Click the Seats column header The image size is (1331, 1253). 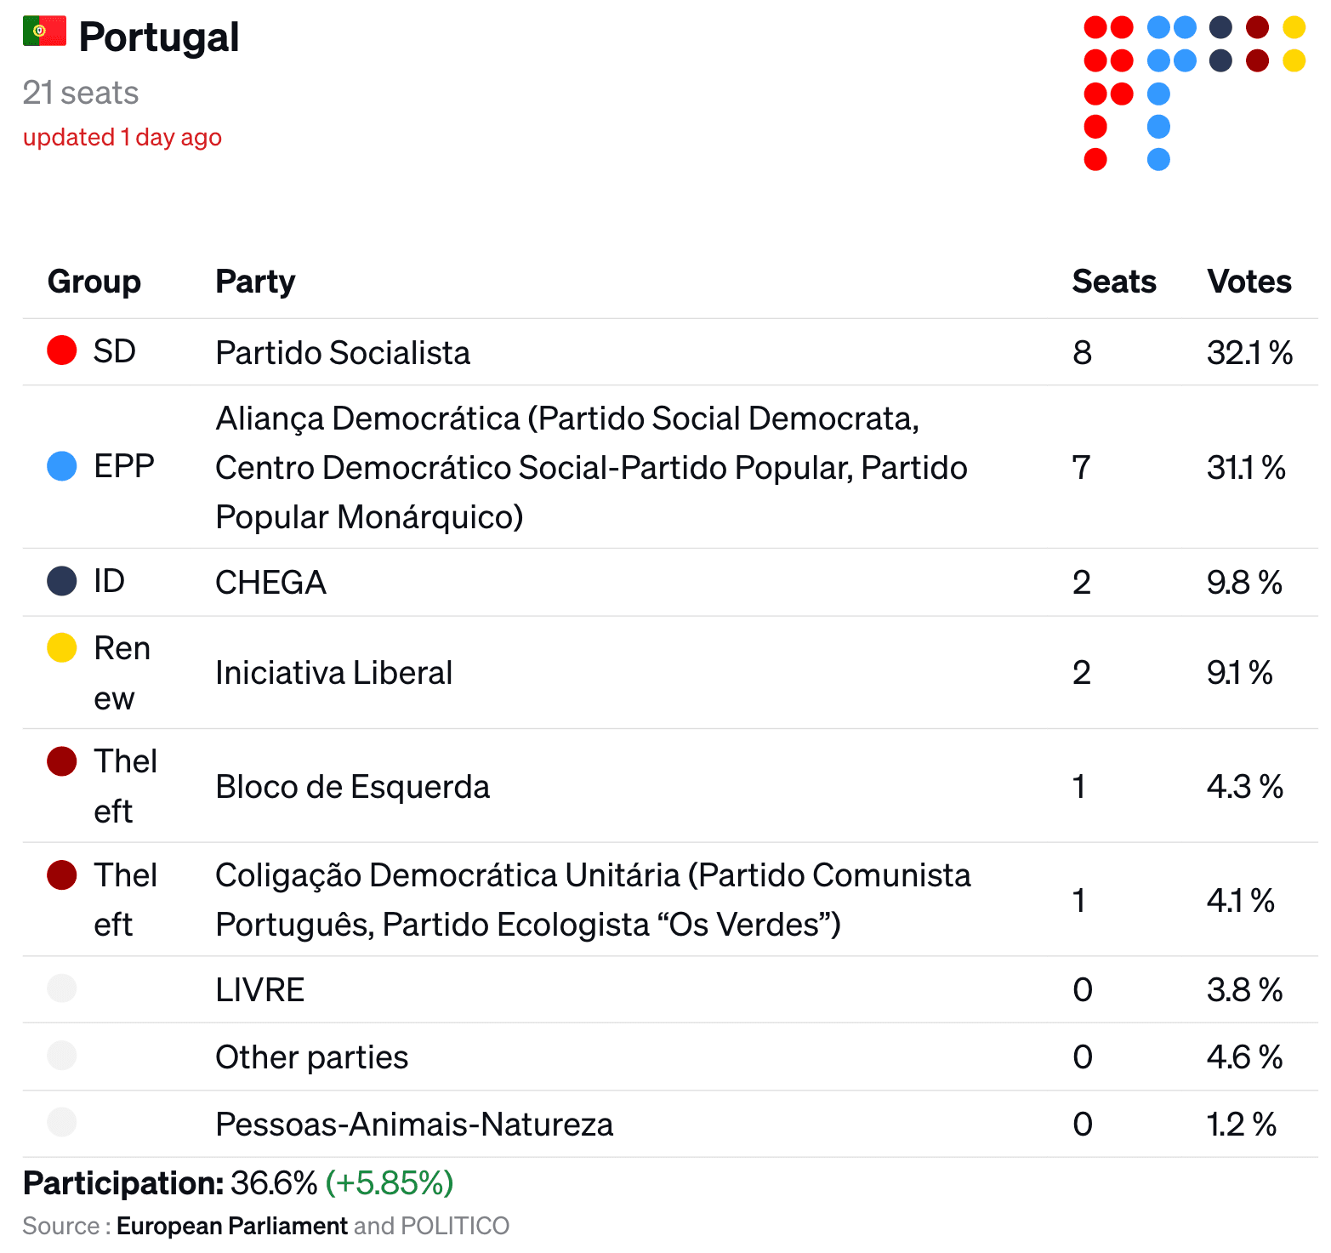coord(1114,282)
